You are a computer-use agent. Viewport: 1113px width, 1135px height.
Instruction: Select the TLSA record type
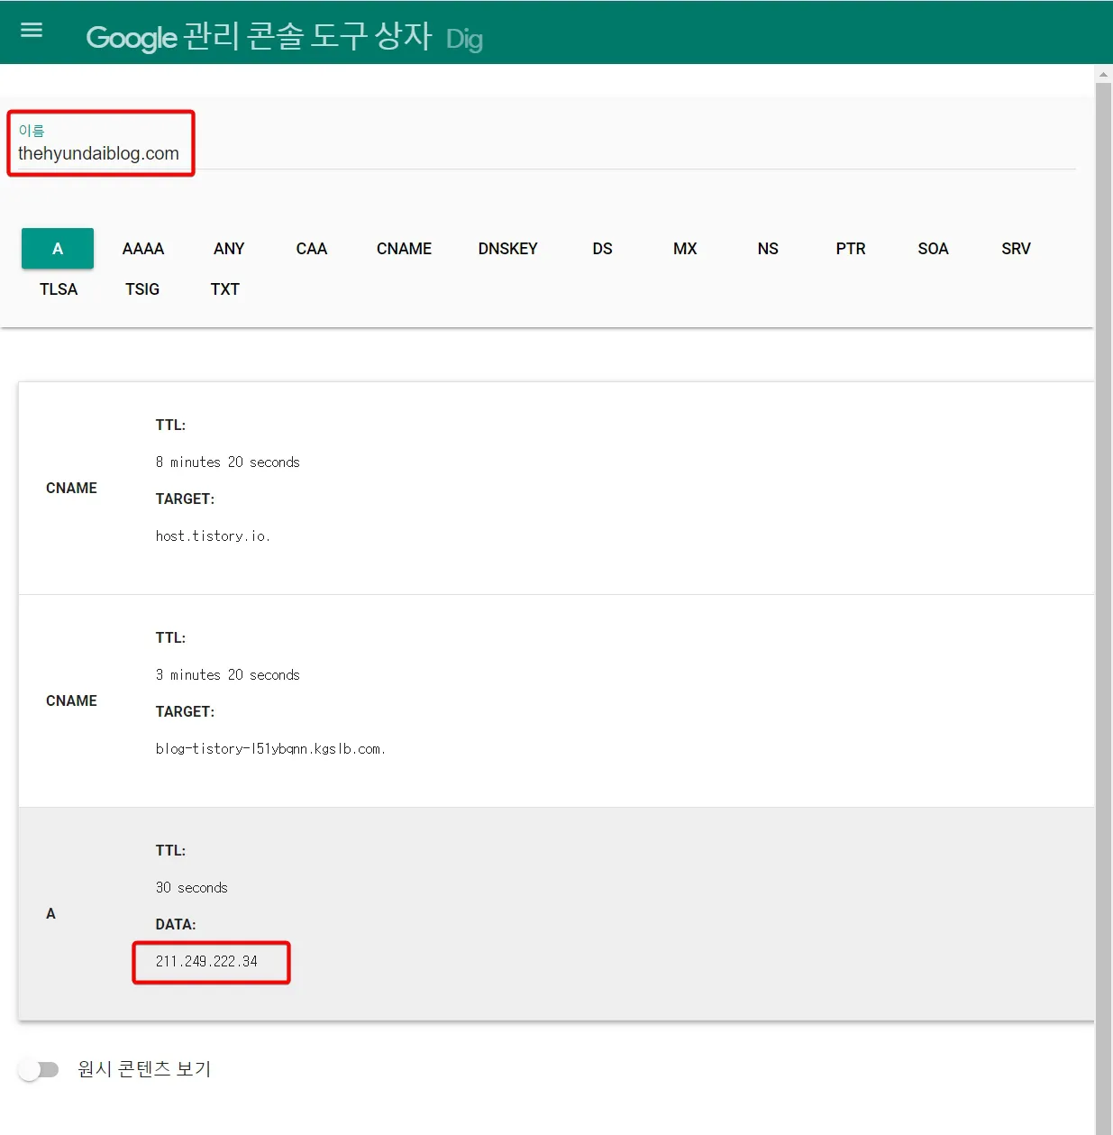coord(59,289)
